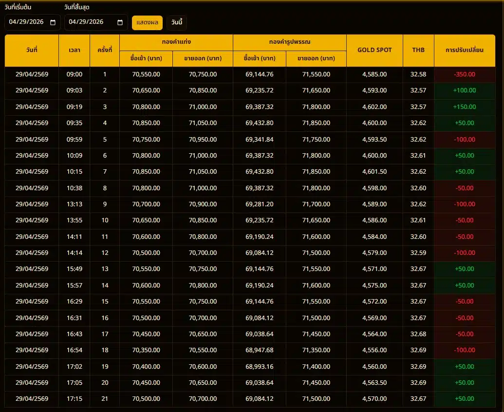Click the 09:59 time cell in row 5
Image resolution: width=504 pixels, height=412 pixels.
pos(75,140)
